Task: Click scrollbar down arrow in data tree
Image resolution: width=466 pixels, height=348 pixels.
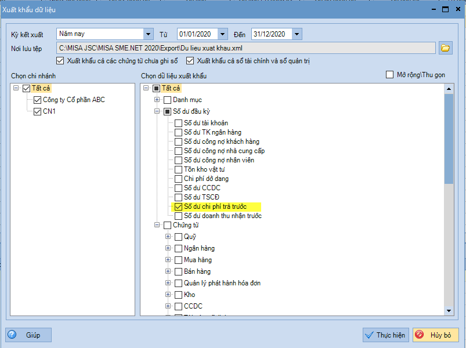Action: (449, 311)
